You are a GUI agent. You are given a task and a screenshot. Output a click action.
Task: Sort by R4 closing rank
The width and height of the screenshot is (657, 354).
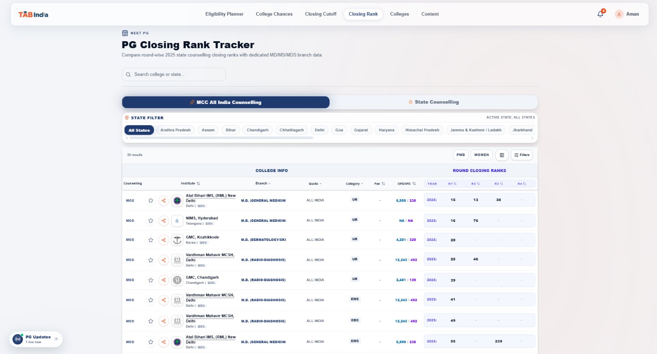(521, 184)
